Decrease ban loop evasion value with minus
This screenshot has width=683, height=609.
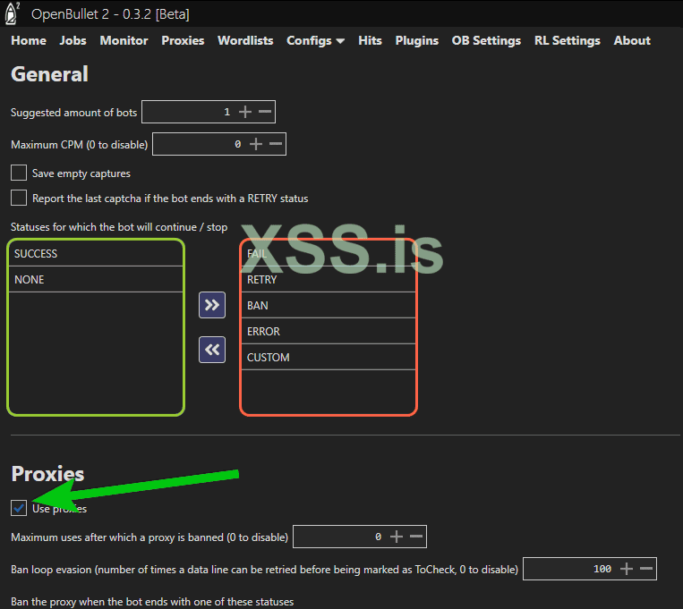click(646, 569)
